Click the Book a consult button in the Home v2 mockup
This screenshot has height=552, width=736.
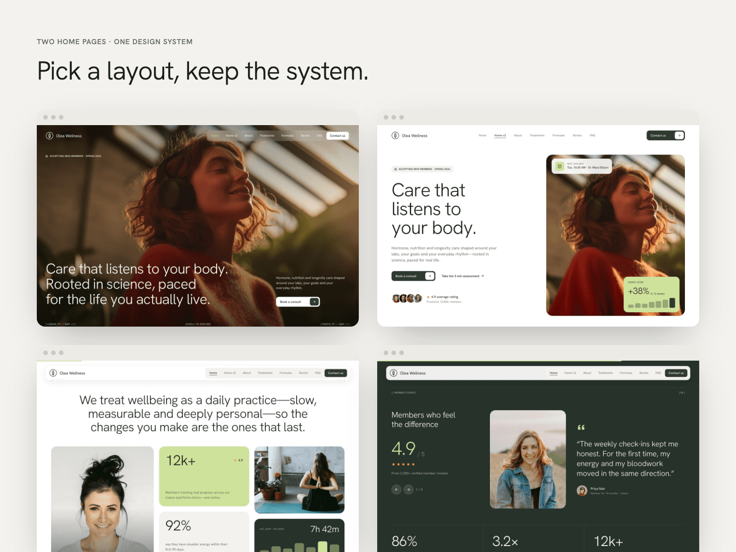point(413,276)
